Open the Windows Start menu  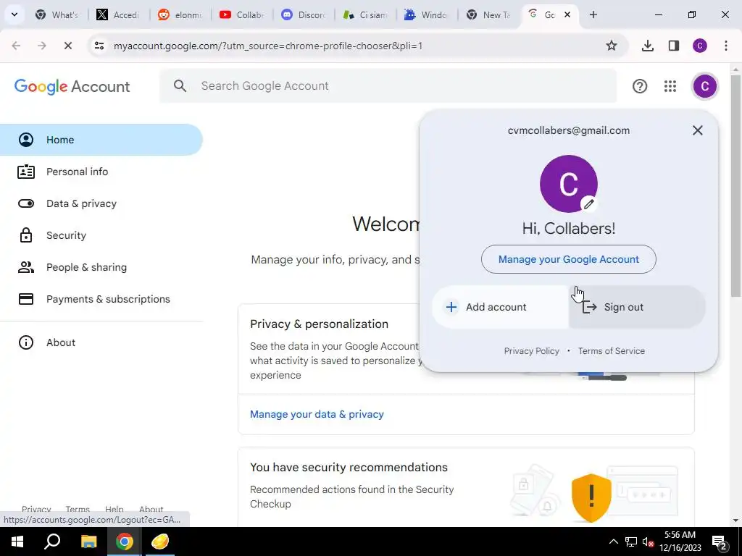click(x=17, y=542)
